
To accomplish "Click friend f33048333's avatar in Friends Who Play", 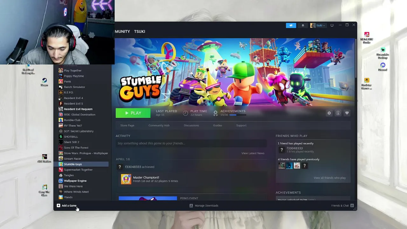I will [x=281, y=150].
